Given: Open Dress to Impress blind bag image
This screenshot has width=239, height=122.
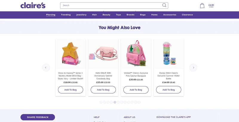Looking at the screenshot, I should point(71,54).
